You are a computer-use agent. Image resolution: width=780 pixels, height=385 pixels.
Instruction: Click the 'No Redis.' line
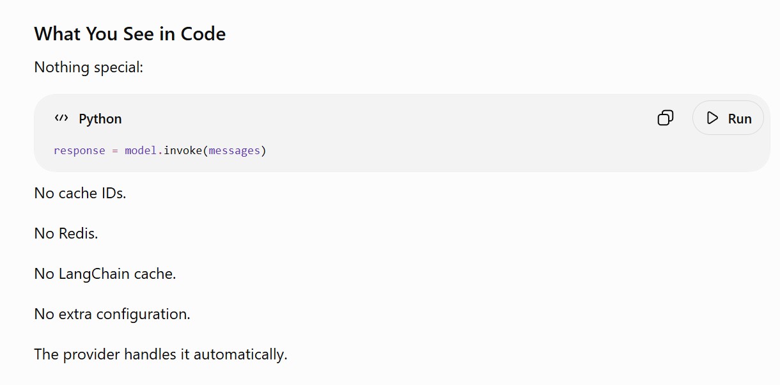(x=66, y=233)
